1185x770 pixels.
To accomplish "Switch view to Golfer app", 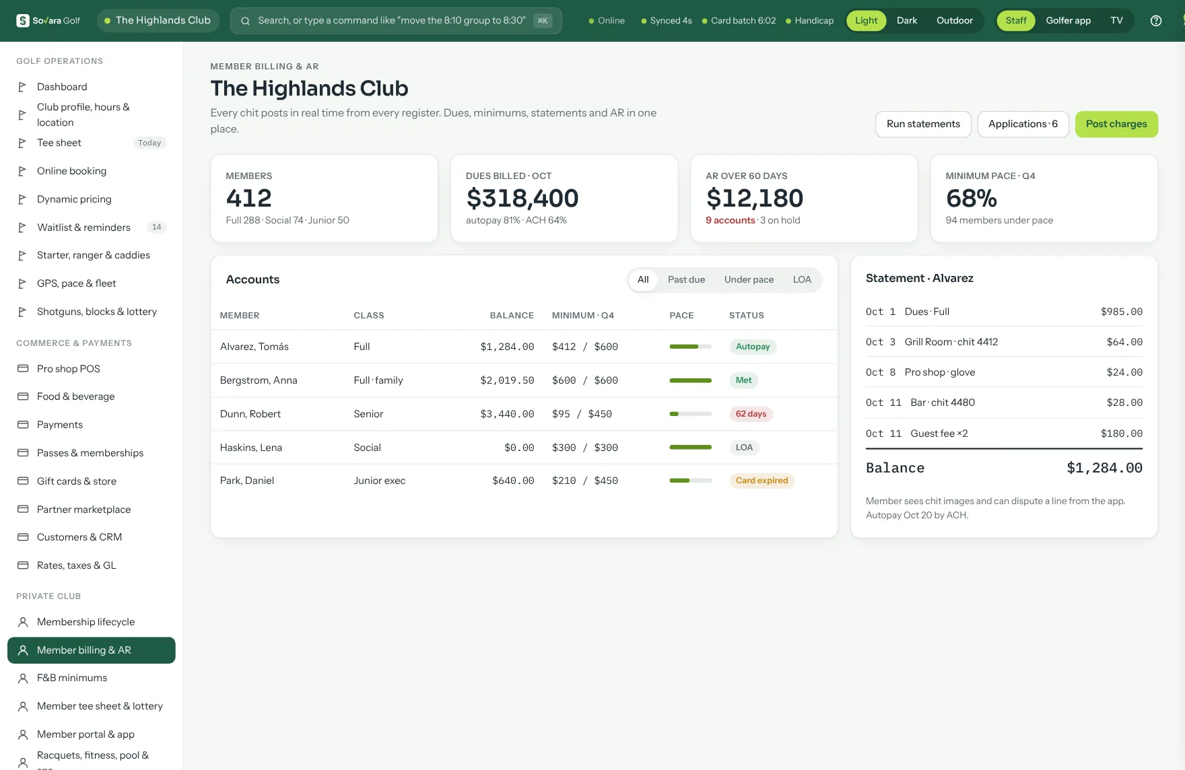I will (1068, 20).
